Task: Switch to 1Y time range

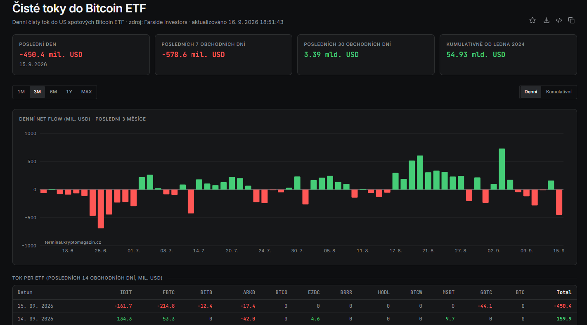Action: point(69,92)
